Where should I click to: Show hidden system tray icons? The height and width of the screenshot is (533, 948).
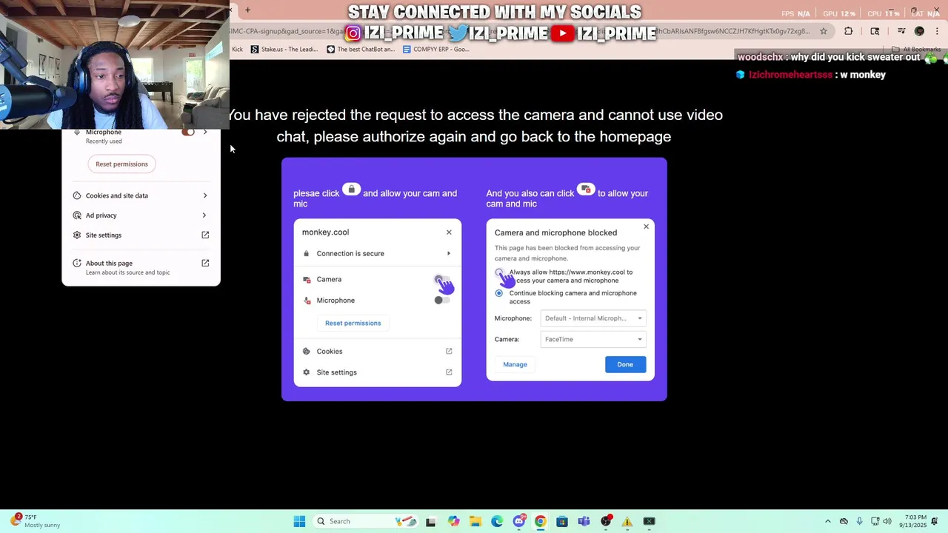point(828,521)
